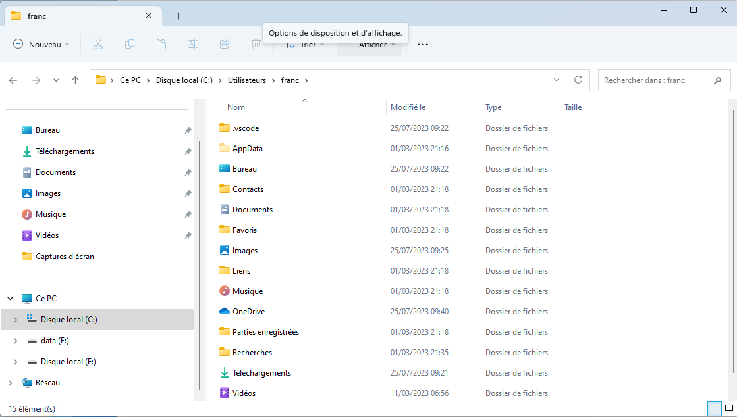Sort files by Modifié le column
This screenshot has height=417, width=737.
[x=408, y=107]
